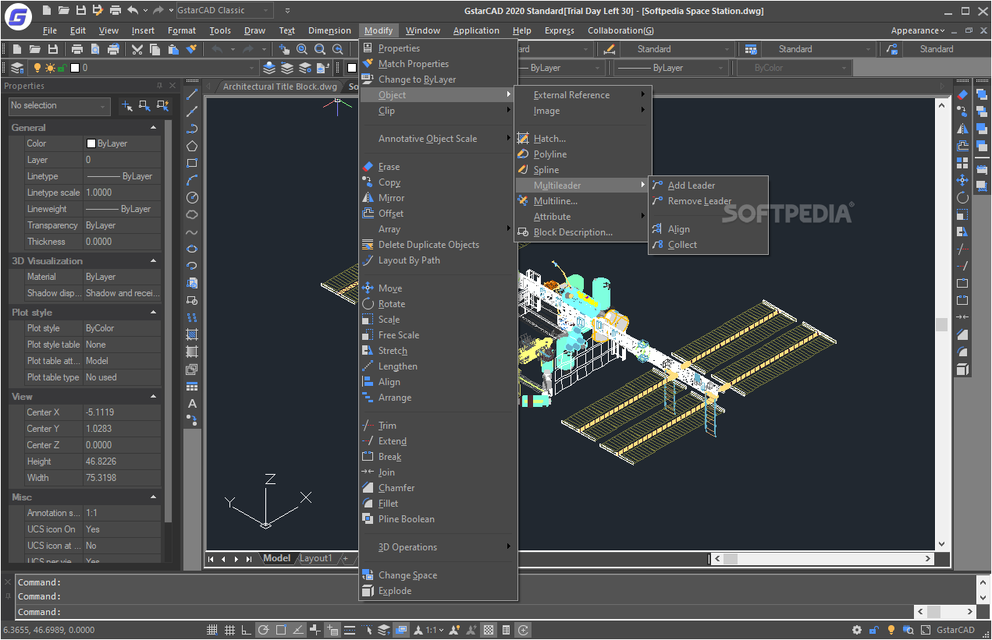The image size is (992, 640).
Task: Switch to the Layout1 tab
Action: click(x=316, y=558)
